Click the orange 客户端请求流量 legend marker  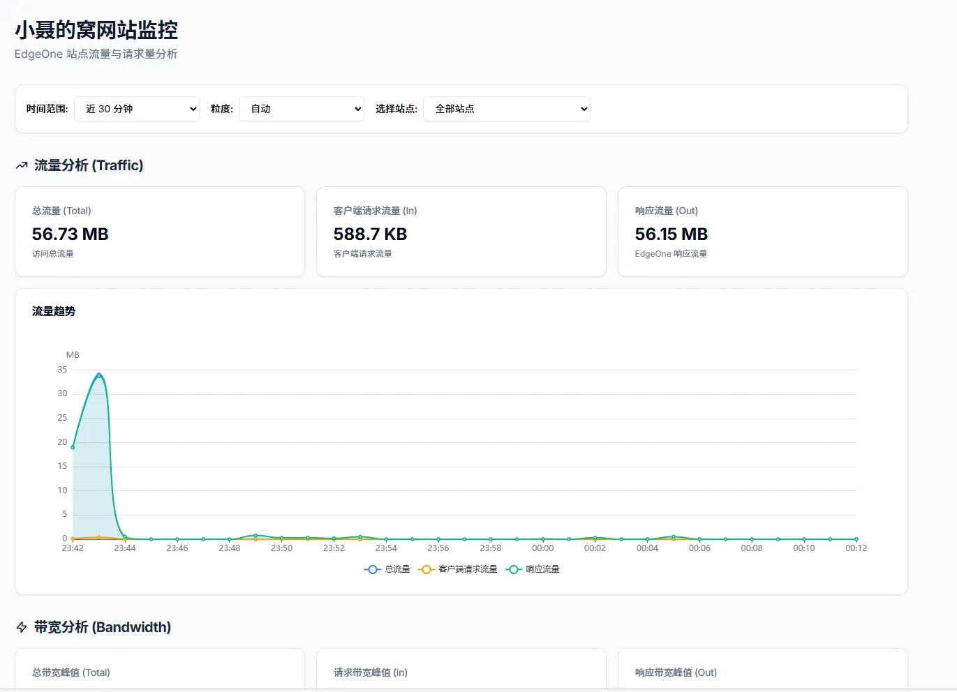426,569
